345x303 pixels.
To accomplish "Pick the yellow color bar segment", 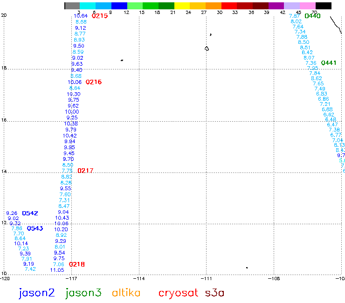I will tap(182, 6).
